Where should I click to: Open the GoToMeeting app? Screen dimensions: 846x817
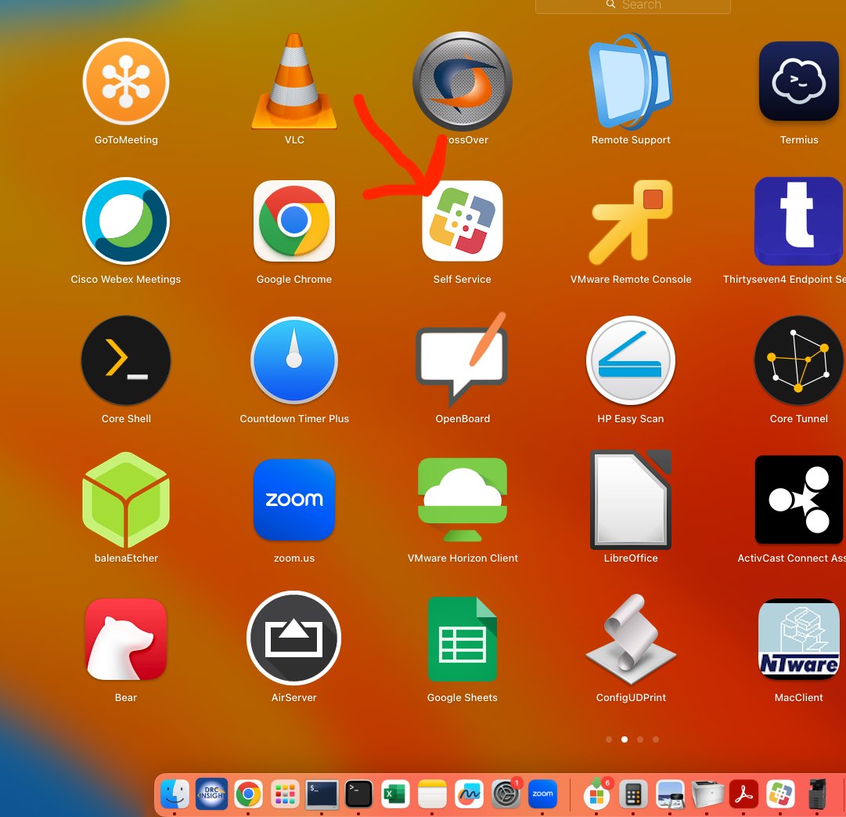[126, 81]
